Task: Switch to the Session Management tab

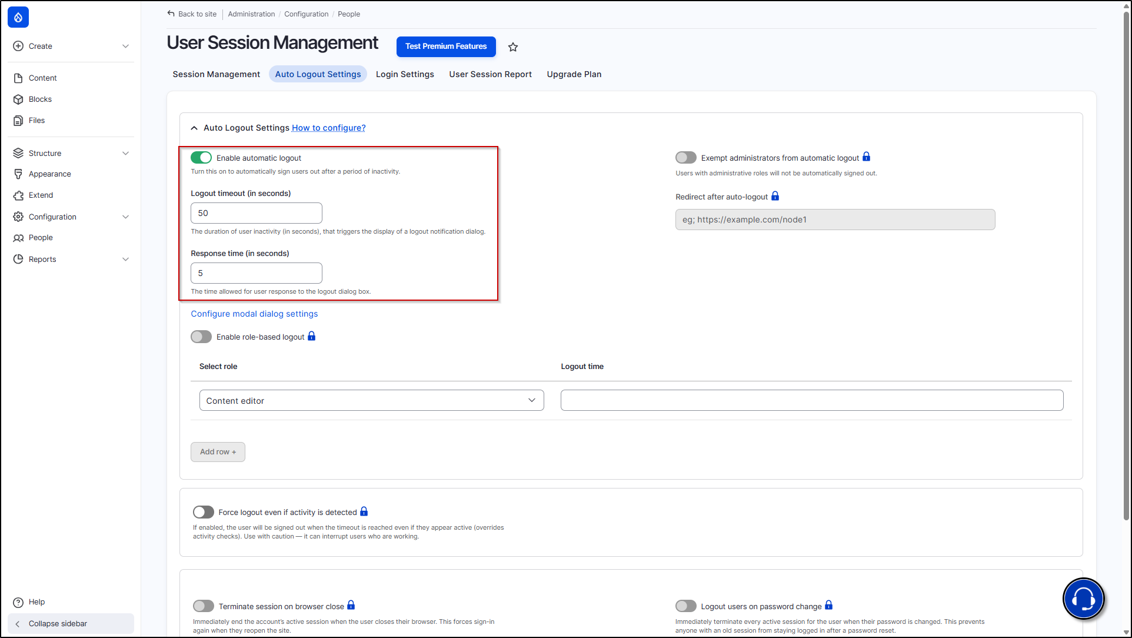Action: [216, 74]
